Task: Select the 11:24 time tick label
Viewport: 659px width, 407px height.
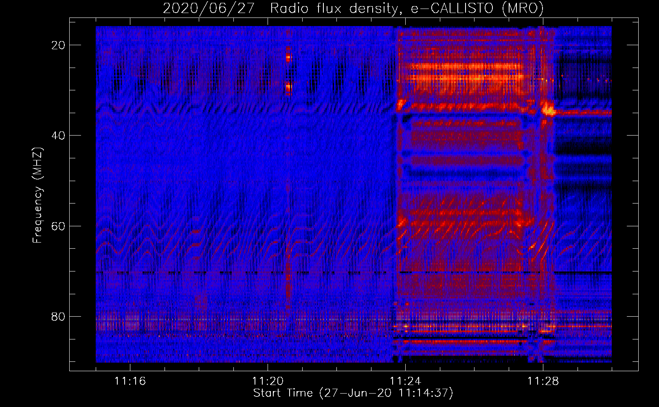Action: pos(405,381)
